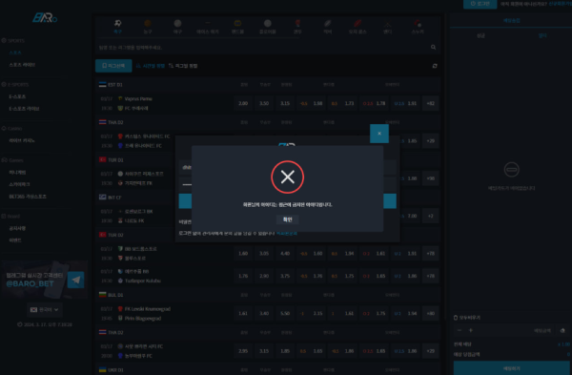The width and height of the screenshot is (572, 375).
Task: Open the Telegram paper plane icon
Action: (x=76, y=281)
